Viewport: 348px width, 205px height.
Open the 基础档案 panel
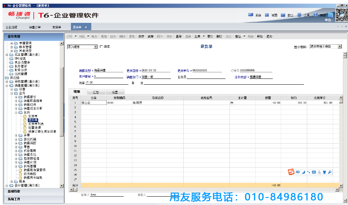[34, 191]
